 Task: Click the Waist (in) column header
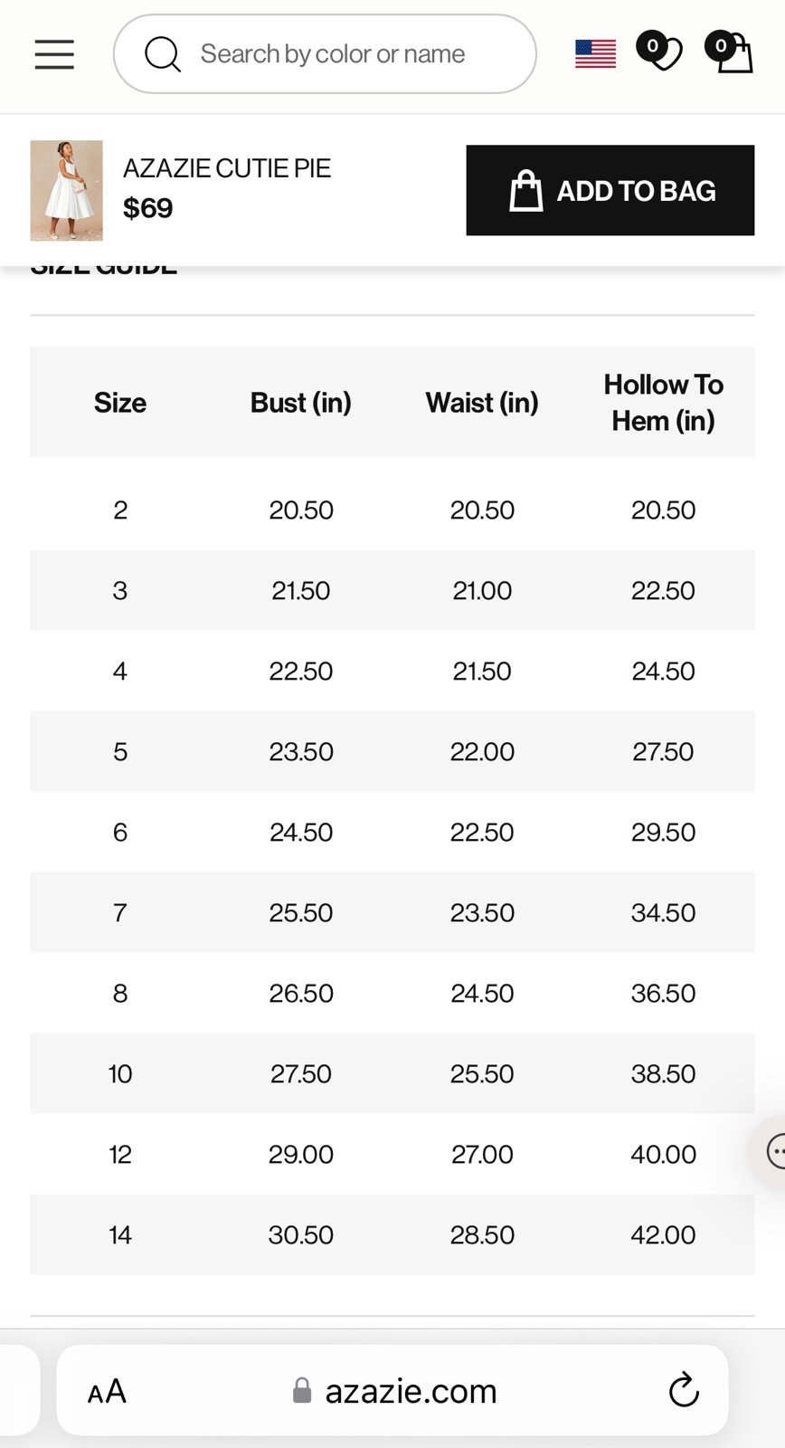pyautogui.click(x=482, y=402)
